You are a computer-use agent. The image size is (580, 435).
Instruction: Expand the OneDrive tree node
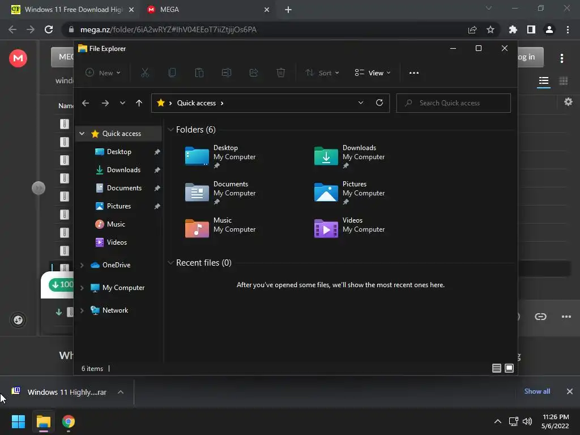[x=82, y=265]
